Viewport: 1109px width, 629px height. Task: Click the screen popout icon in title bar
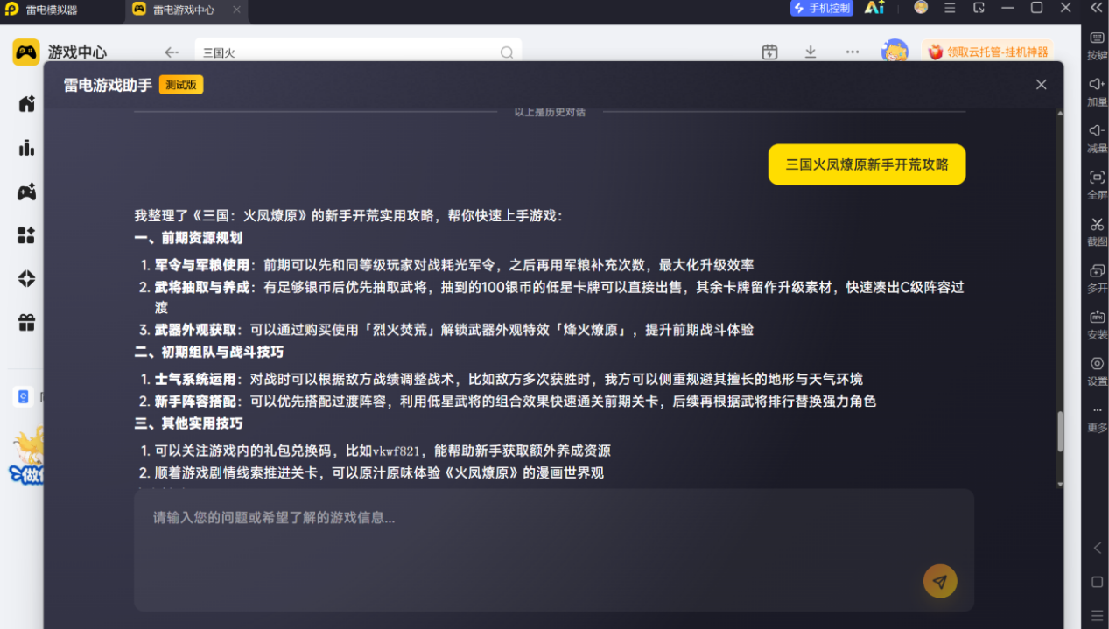(x=979, y=8)
